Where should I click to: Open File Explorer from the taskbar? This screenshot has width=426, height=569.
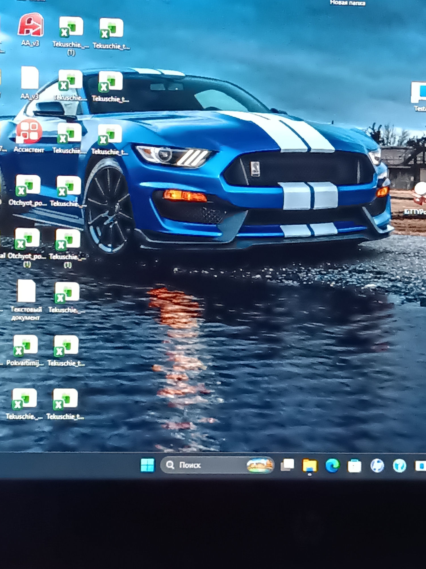coord(310,466)
